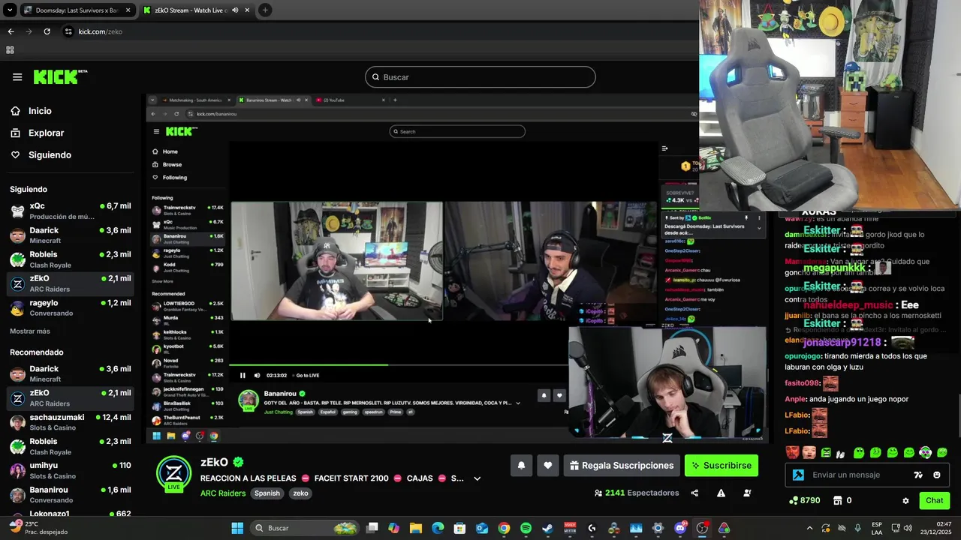Click the 2141 Espectadores viewer count
961x540 pixels.
pyautogui.click(x=637, y=493)
